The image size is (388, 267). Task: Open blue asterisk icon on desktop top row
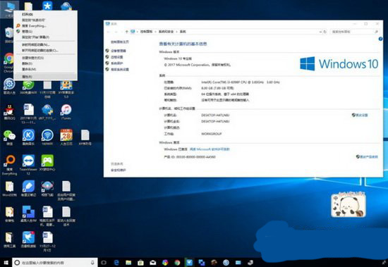(47, 6)
